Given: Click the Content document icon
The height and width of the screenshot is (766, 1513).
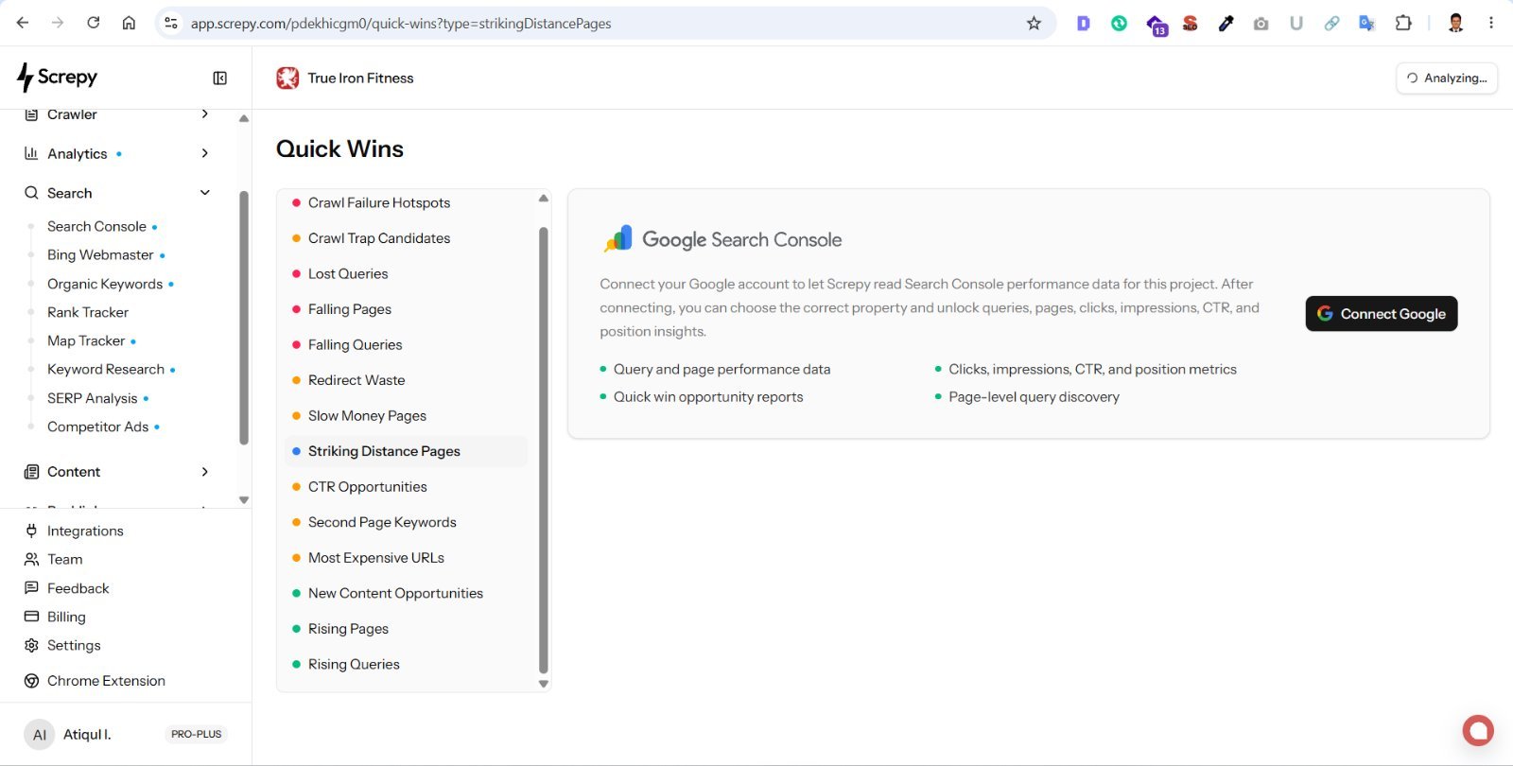Looking at the screenshot, I should point(31,472).
